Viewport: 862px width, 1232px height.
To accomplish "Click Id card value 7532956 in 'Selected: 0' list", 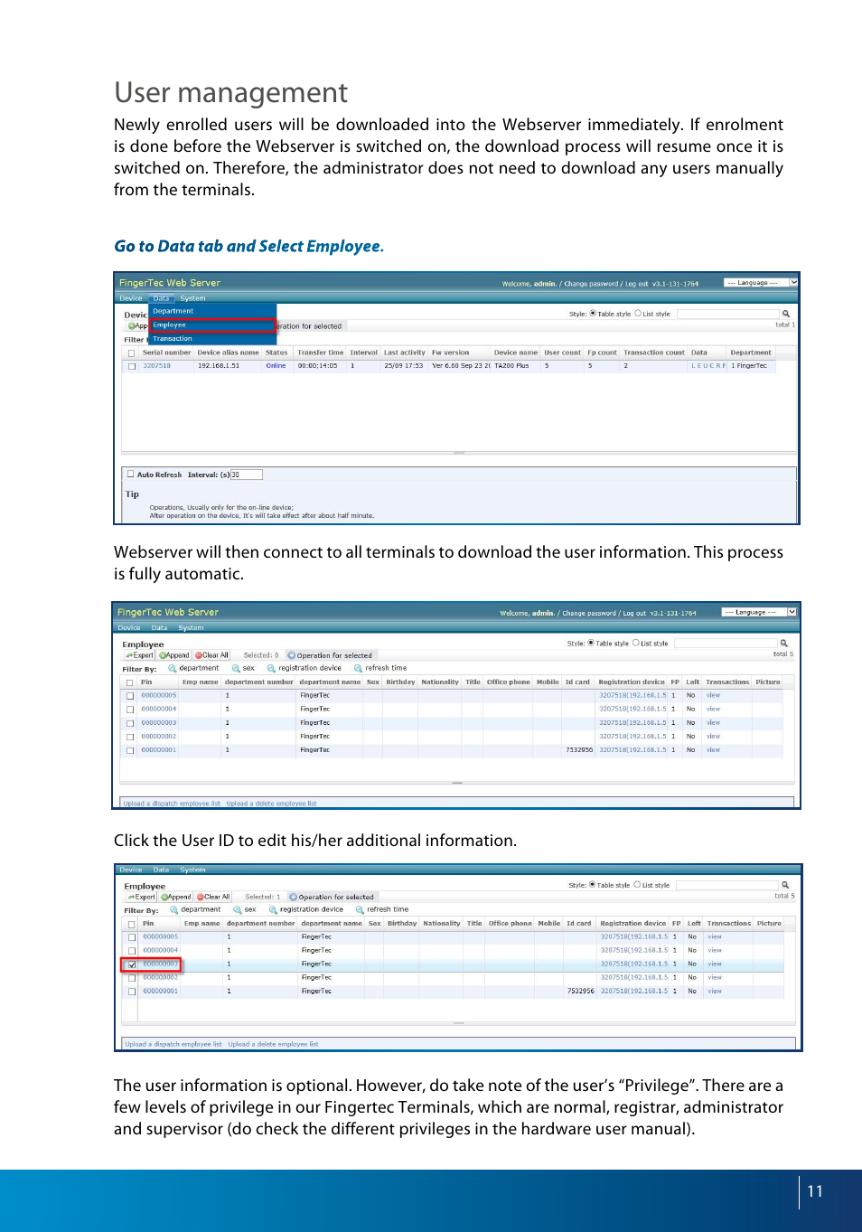I will pyautogui.click(x=579, y=750).
